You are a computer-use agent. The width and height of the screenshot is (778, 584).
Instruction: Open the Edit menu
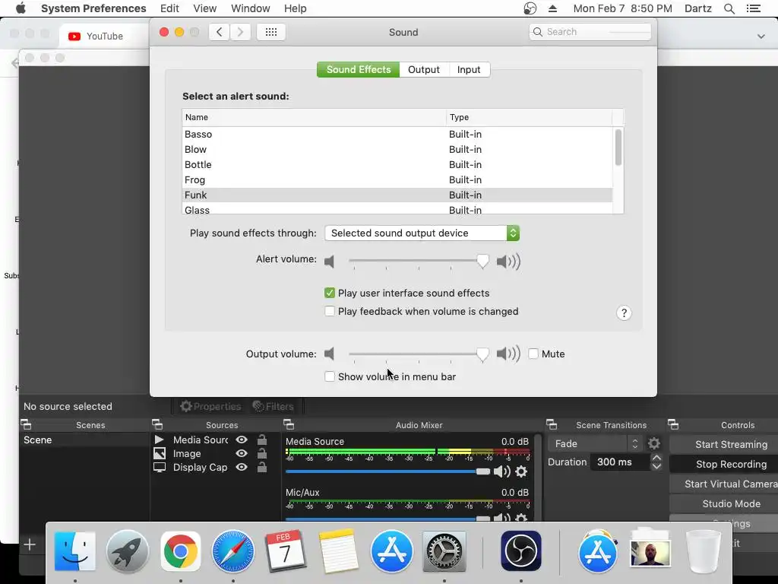pyautogui.click(x=169, y=8)
